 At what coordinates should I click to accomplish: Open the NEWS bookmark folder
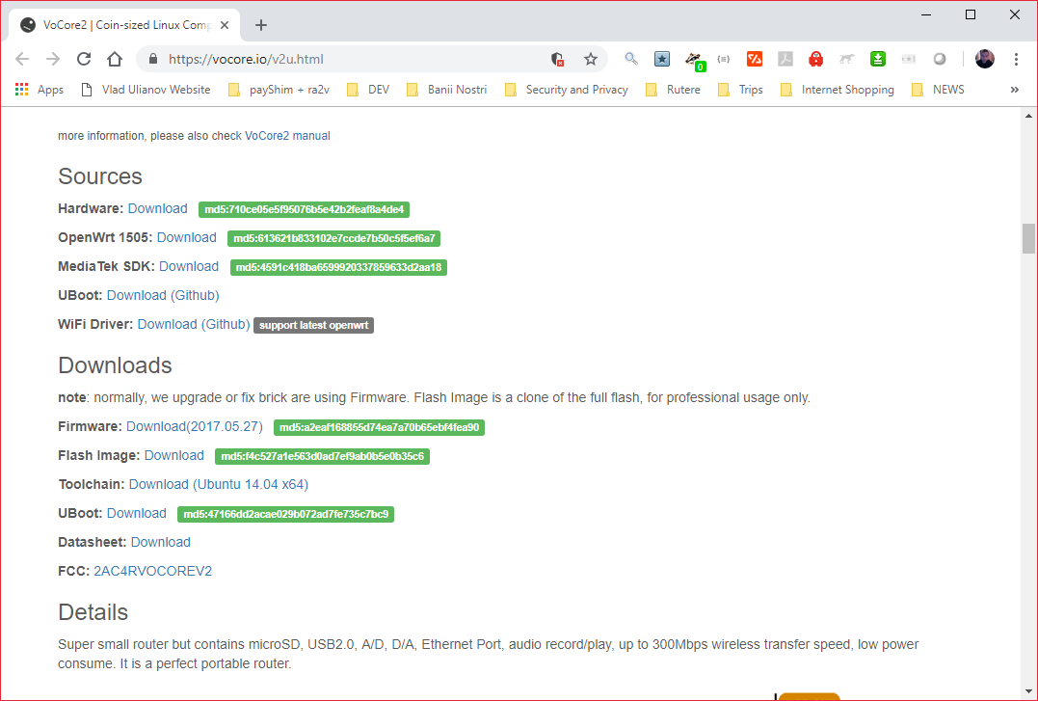point(938,90)
